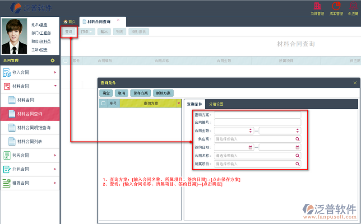This screenshot has width=361, height=224.
Task: Click the 查询 toolbar button
Action: tap(69, 32)
